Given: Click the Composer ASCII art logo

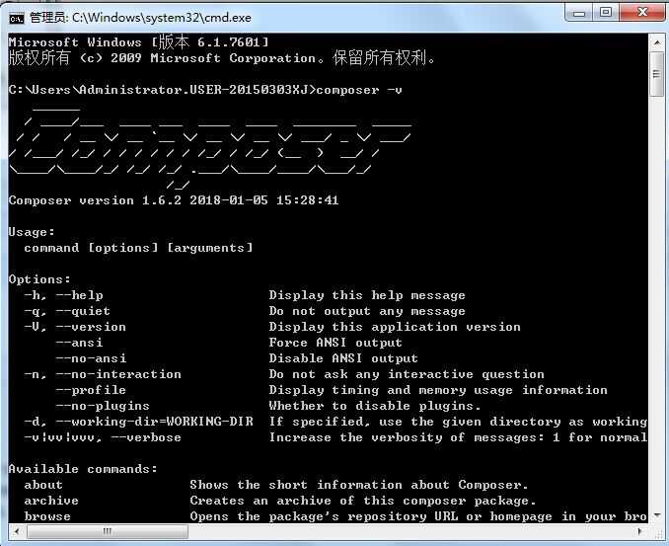Looking at the screenshot, I should 210,147.
